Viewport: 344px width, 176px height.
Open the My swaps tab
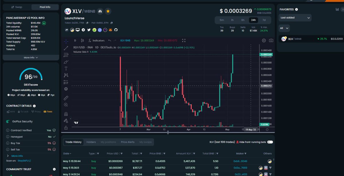click(145, 142)
